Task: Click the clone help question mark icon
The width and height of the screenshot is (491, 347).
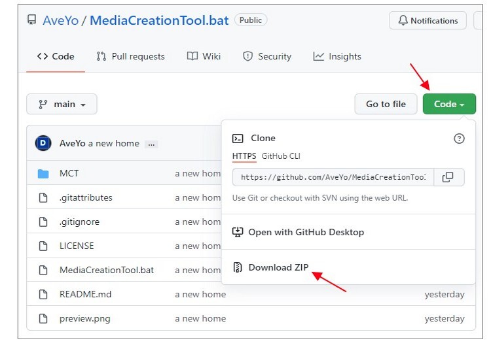Action: tap(459, 139)
